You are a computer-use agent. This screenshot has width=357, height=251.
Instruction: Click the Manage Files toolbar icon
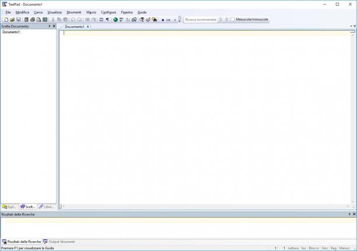coord(26,20)
